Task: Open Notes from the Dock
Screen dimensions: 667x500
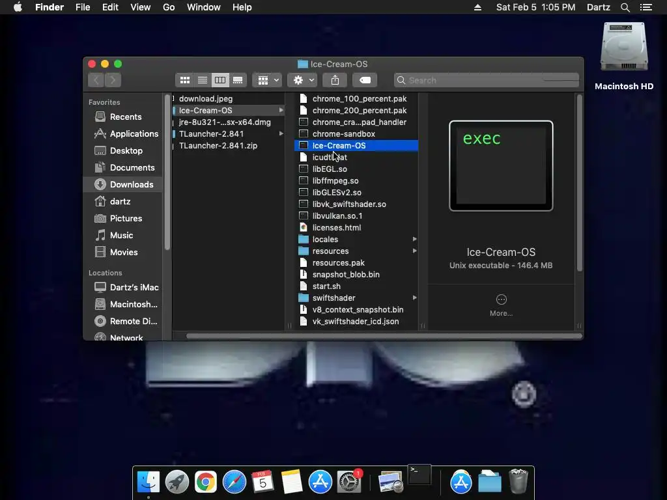Action: 292,482
